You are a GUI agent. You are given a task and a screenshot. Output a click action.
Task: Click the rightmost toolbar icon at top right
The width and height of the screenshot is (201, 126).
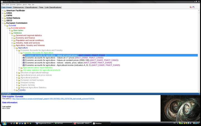[193, 7]
